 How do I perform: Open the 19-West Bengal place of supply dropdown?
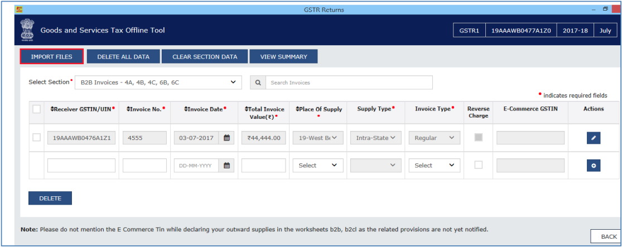tap(318, 138)
